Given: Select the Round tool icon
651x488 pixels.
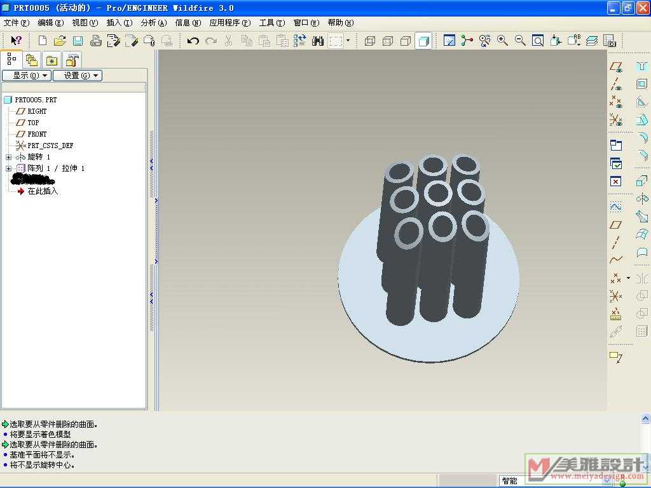Looking at the screenshot, I should pos(642,138).
